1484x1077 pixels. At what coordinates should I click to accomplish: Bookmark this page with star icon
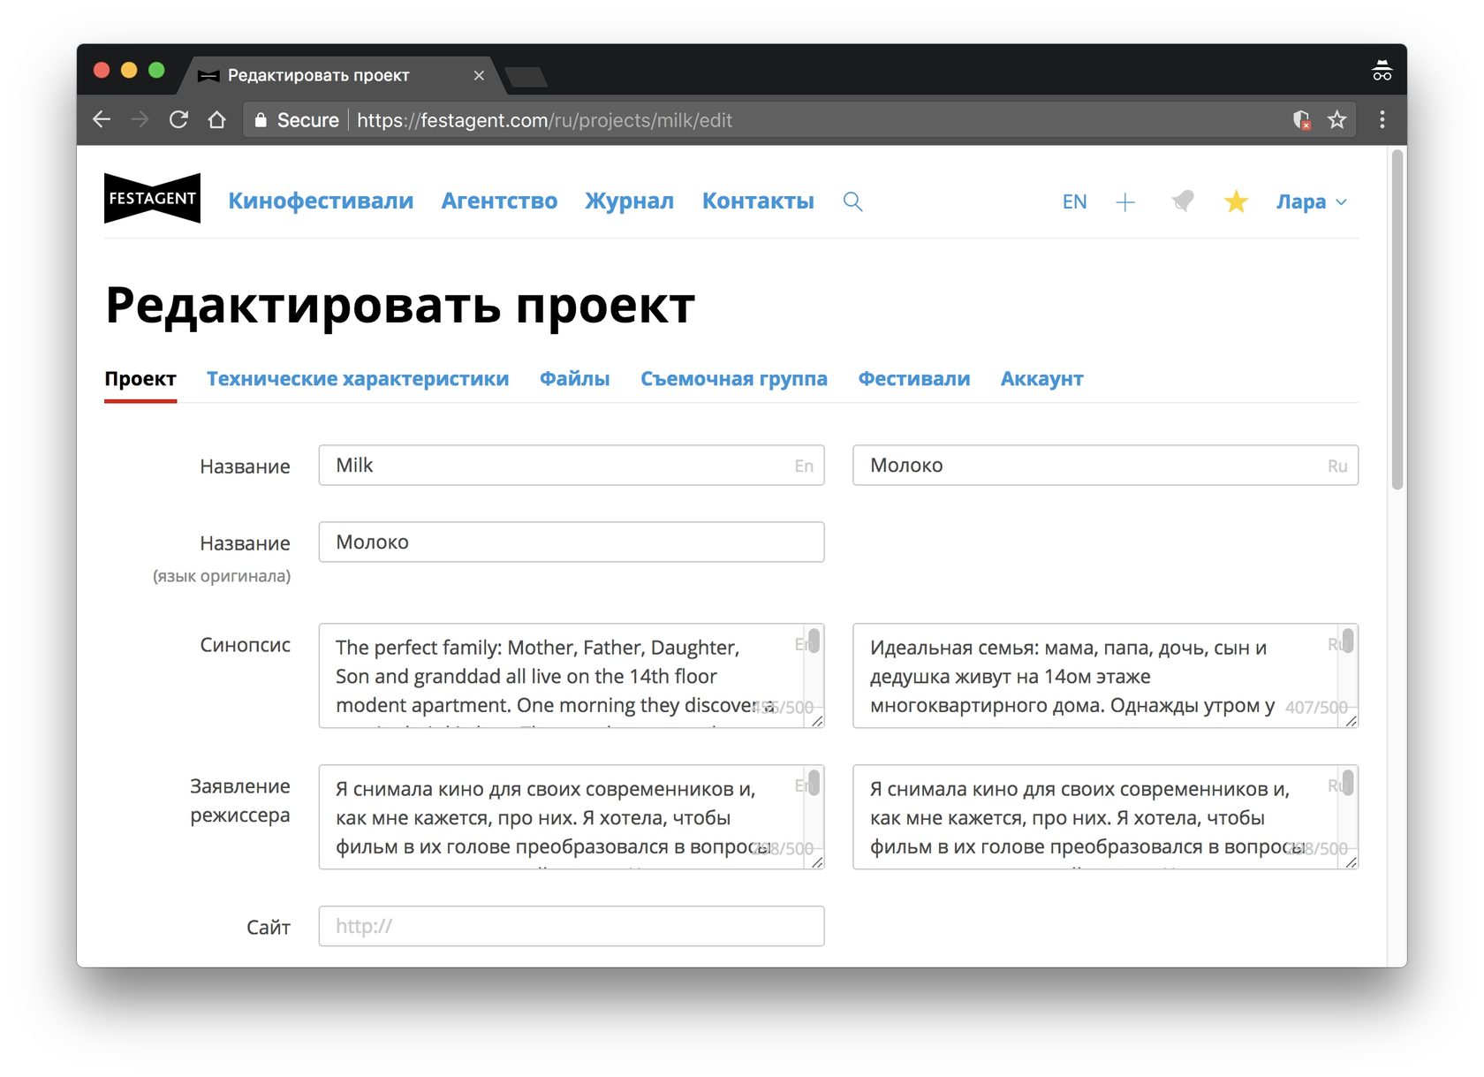(1336, 119)
